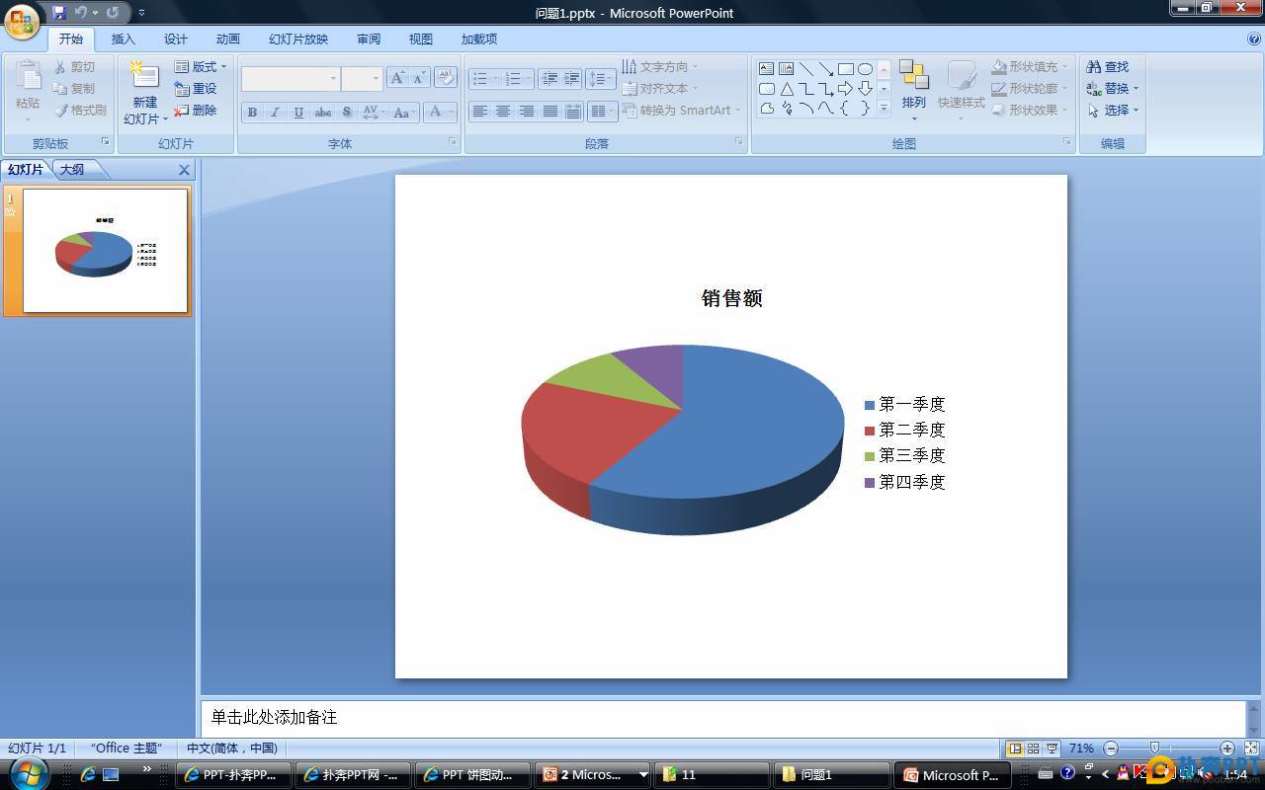1265x790 pixels.
Task: Click the 71% zoom level
Action: pyautogui.click(x=1081, y=749)
